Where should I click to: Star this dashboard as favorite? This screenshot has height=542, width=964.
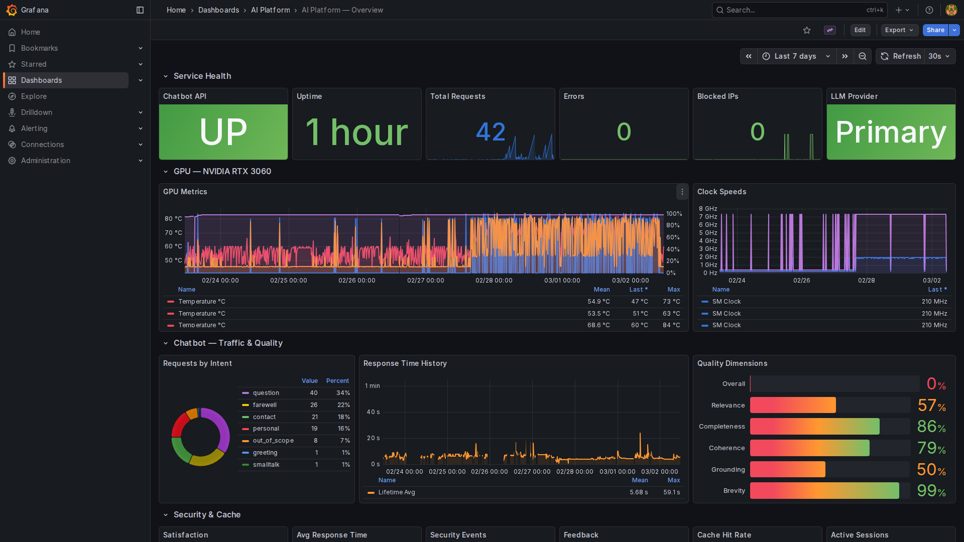pyautogui.click(x=807, y=30)
